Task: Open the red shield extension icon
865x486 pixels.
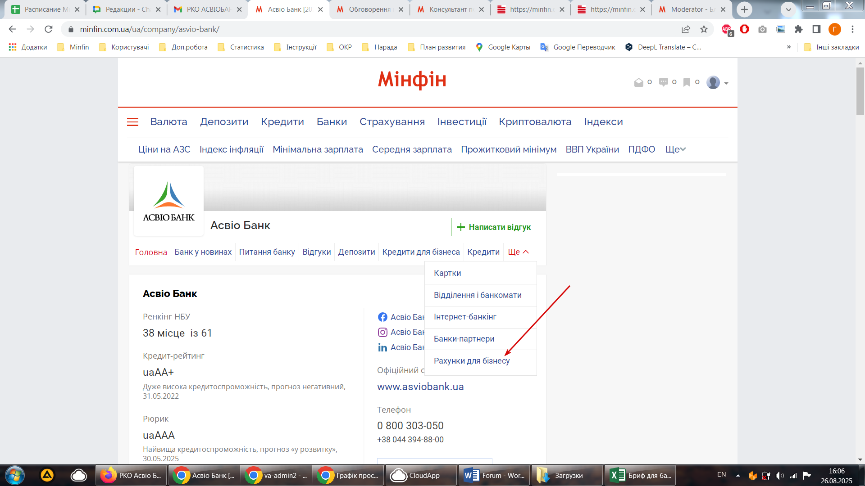Action: pyautogui.click(x=744, y=29)
